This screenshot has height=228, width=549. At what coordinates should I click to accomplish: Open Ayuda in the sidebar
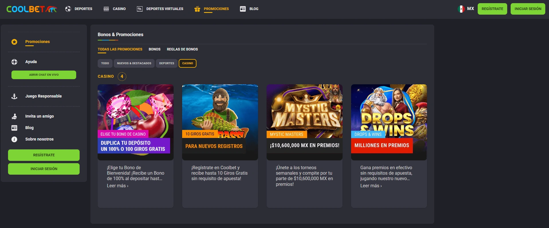tap(31, 62)
